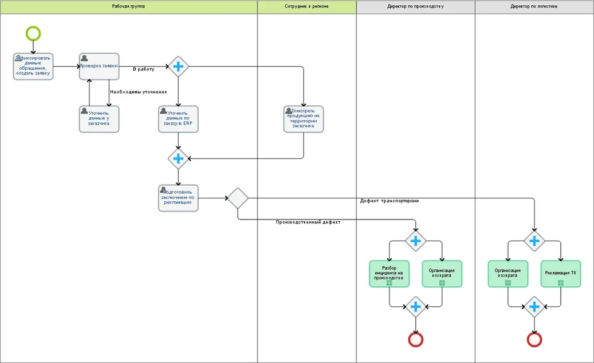Select the end event in production director lane
Viewport: 594px width, 363px height.
click(416, 340)
